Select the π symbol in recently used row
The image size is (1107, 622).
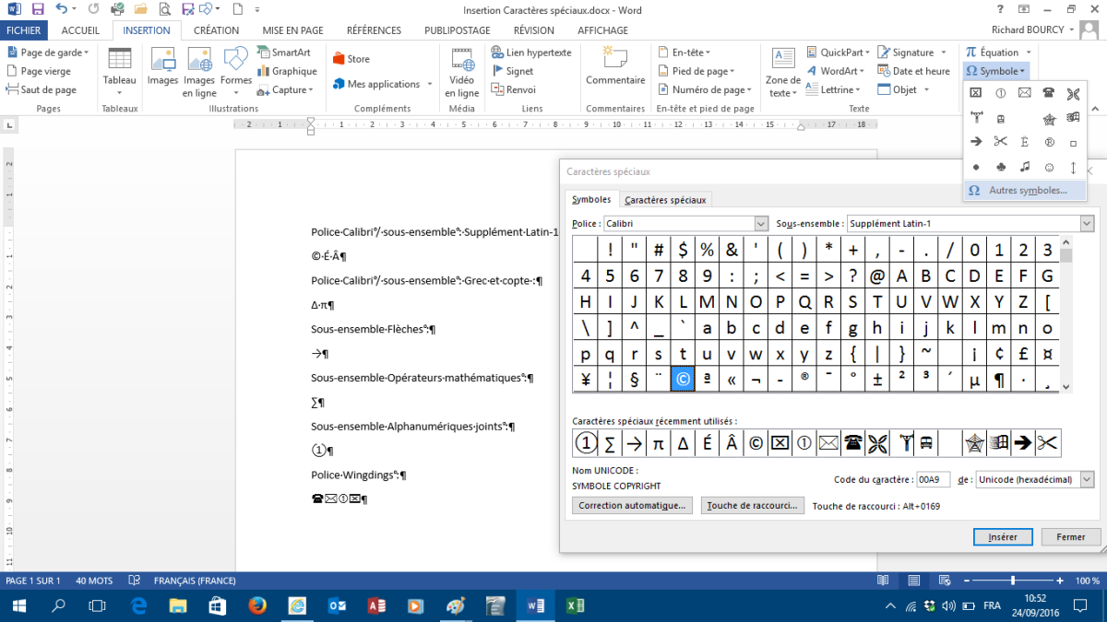[658, 443]
